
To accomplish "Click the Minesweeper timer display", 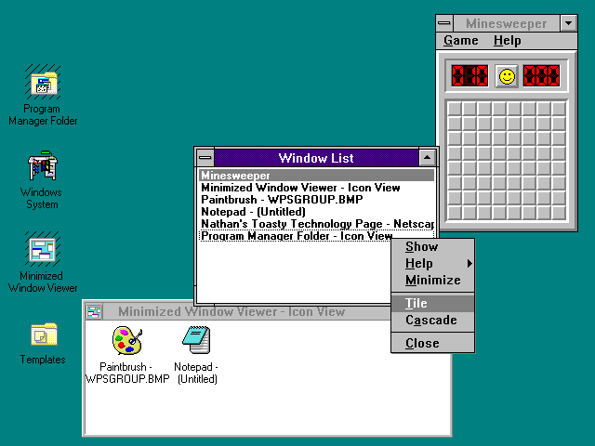I will tap(541, 76).
